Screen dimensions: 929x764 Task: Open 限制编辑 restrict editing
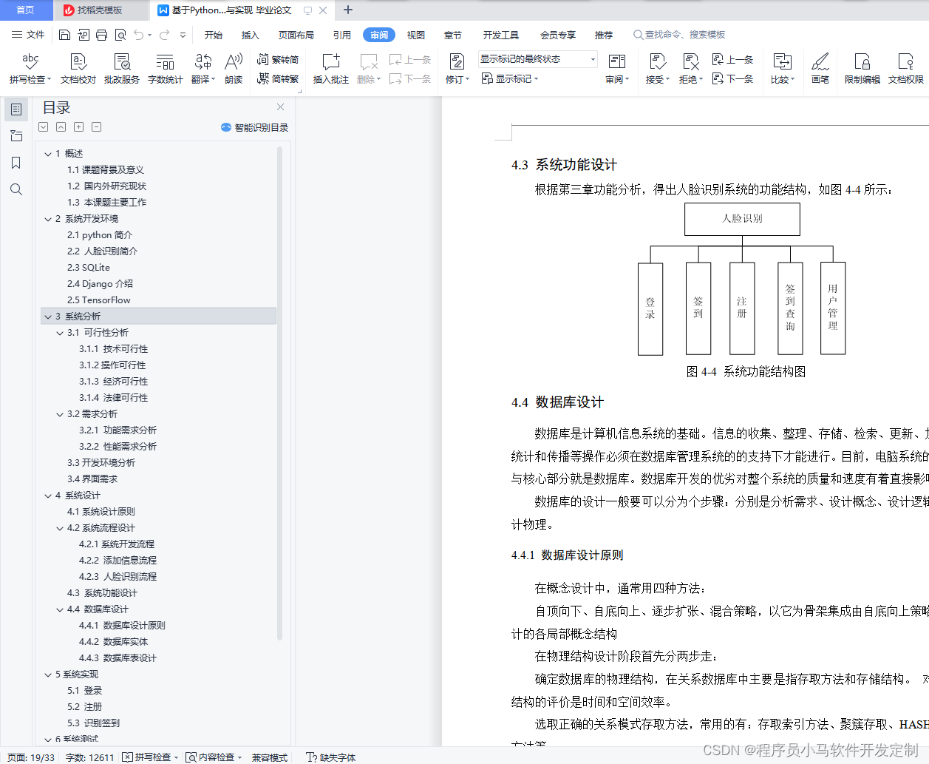(x=862, y=69)
